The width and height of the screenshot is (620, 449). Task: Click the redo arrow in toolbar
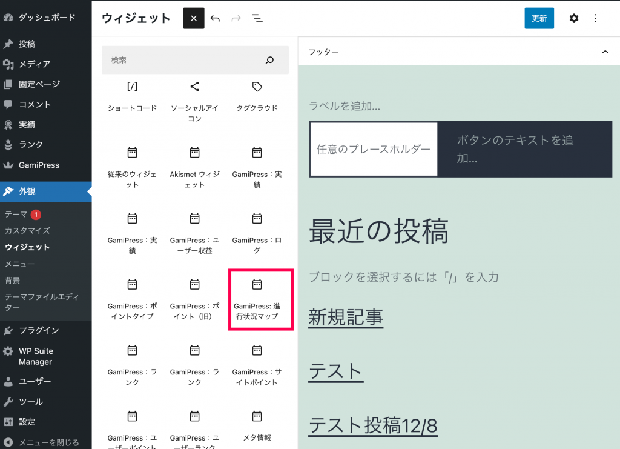[236, 18]
